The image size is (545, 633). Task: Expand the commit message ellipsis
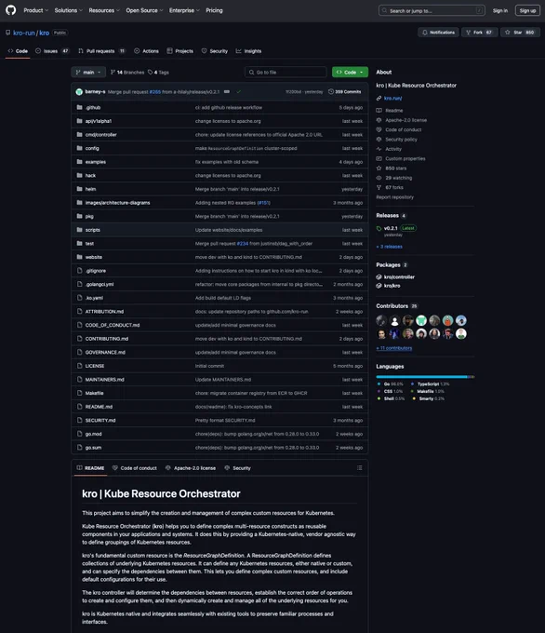pos(227,91)
